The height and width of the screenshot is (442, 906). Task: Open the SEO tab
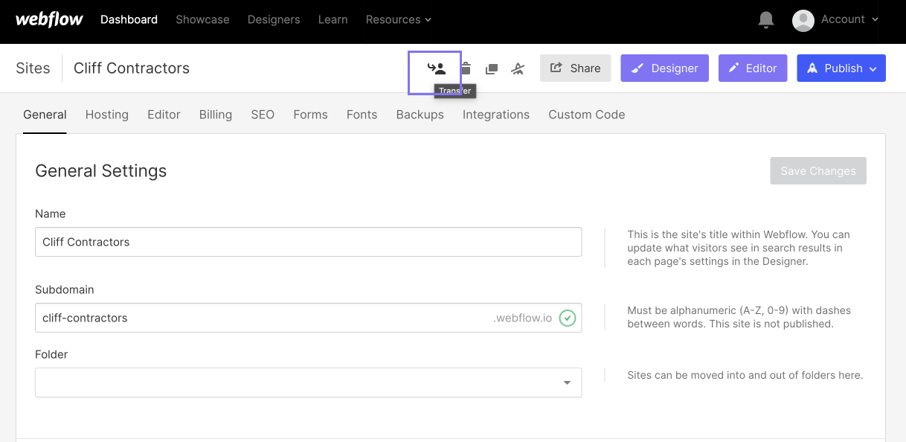263,115
